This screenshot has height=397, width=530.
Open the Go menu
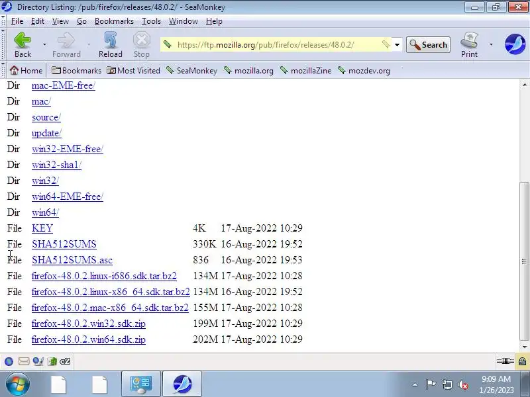(81, 21)
